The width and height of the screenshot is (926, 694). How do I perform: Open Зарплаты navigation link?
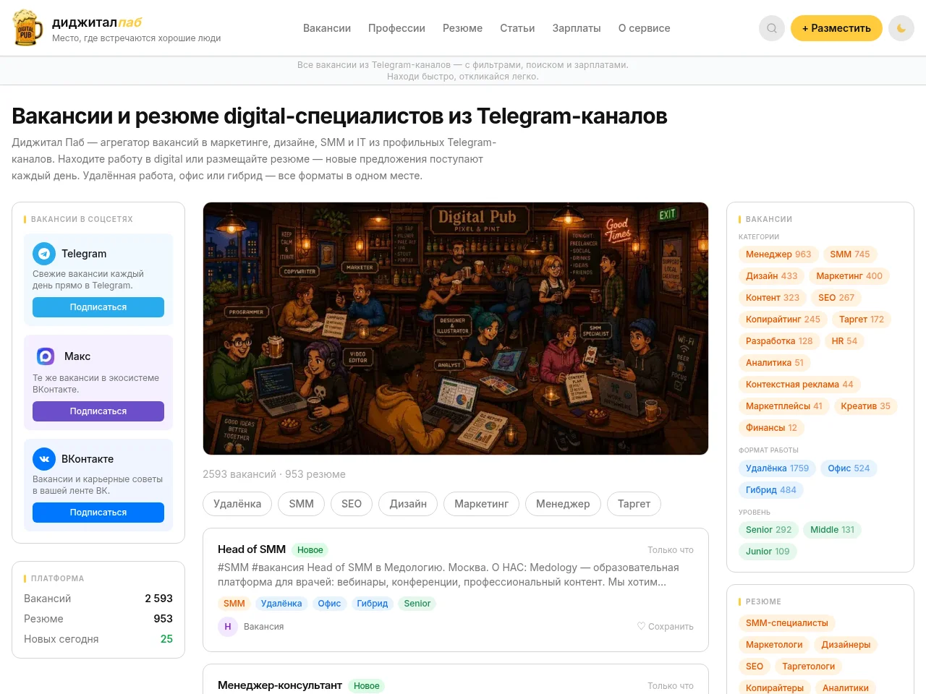coord(577,28)
